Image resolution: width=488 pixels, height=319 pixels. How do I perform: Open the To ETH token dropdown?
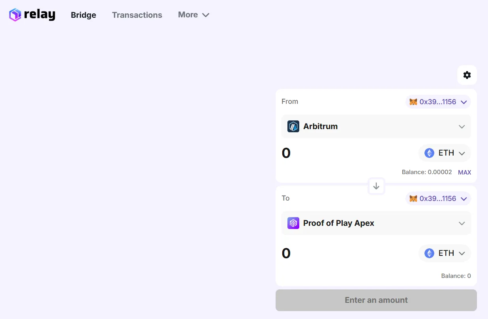pos(445,253)
